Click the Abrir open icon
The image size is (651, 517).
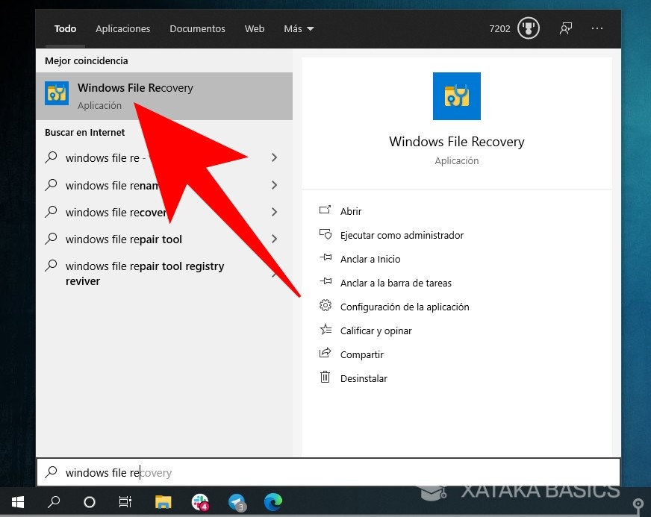pyautogui.click(x=325, y=210)
